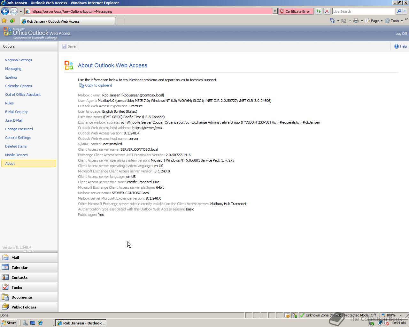Click the Help link text
This screenshot has width=409, height=327.
(x=403, y=46)
